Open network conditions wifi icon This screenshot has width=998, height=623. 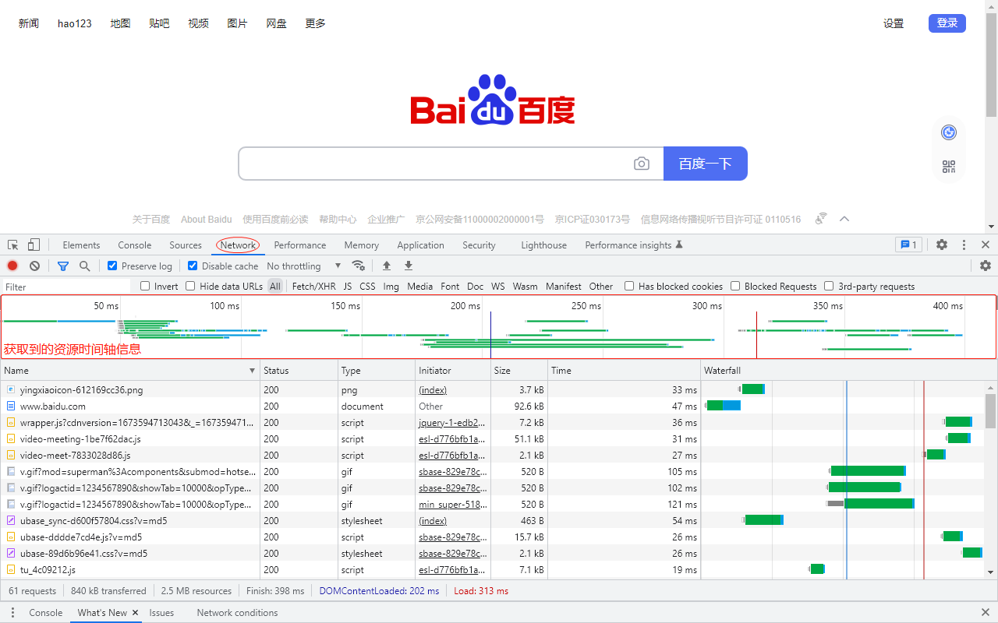point(358,266)
